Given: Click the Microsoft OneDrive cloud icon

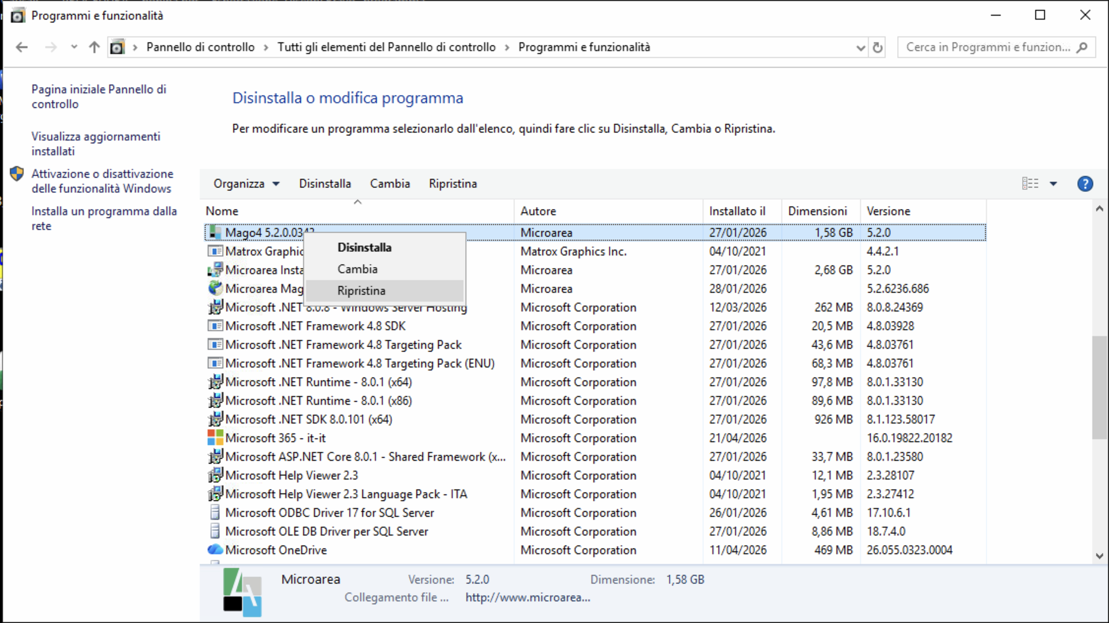Looking at the screenshot, I should [215, 550].
